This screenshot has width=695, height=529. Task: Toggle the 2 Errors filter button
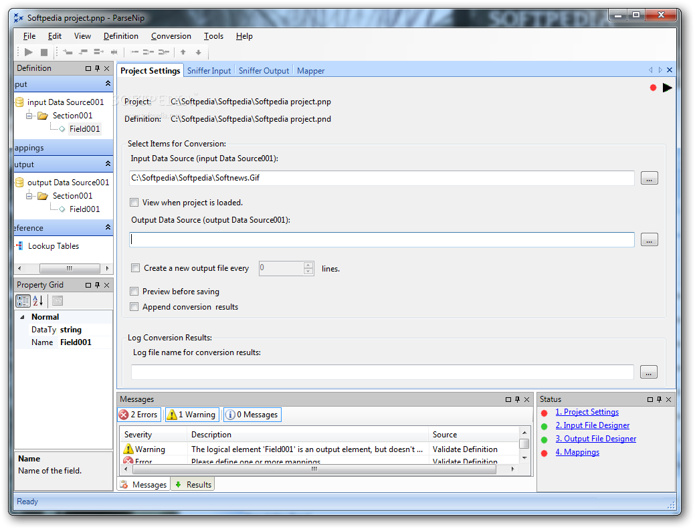[x=138, y=414]
